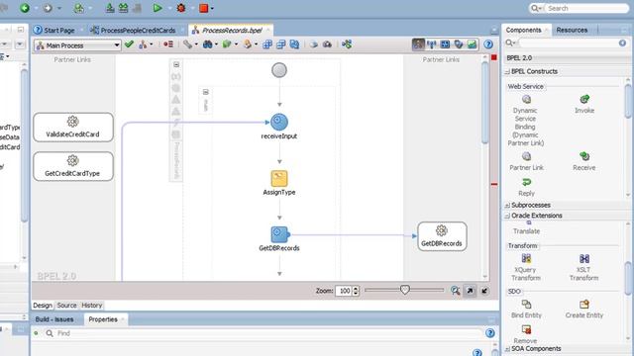This screenshot has width=634, height=356.
Task: Click the Components palette search field
Action: click(568, 43)
